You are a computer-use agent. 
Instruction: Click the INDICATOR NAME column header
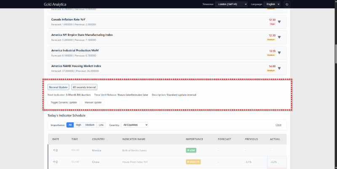(x=134, y=139)
